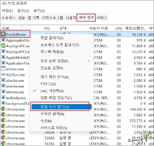The height and width of the screenshot is (146, 154).
Task: Click the backgroundTa process icon
Action: (3, 103)
